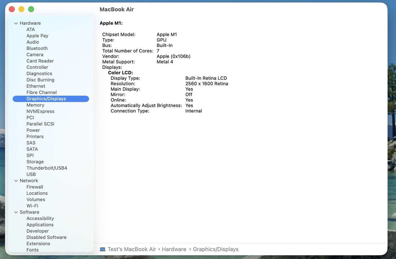The height and width of the screenshot is (259, 396).
Task: Click the Automatically Adjust Brightness label
Action: (x=146, y=106)
